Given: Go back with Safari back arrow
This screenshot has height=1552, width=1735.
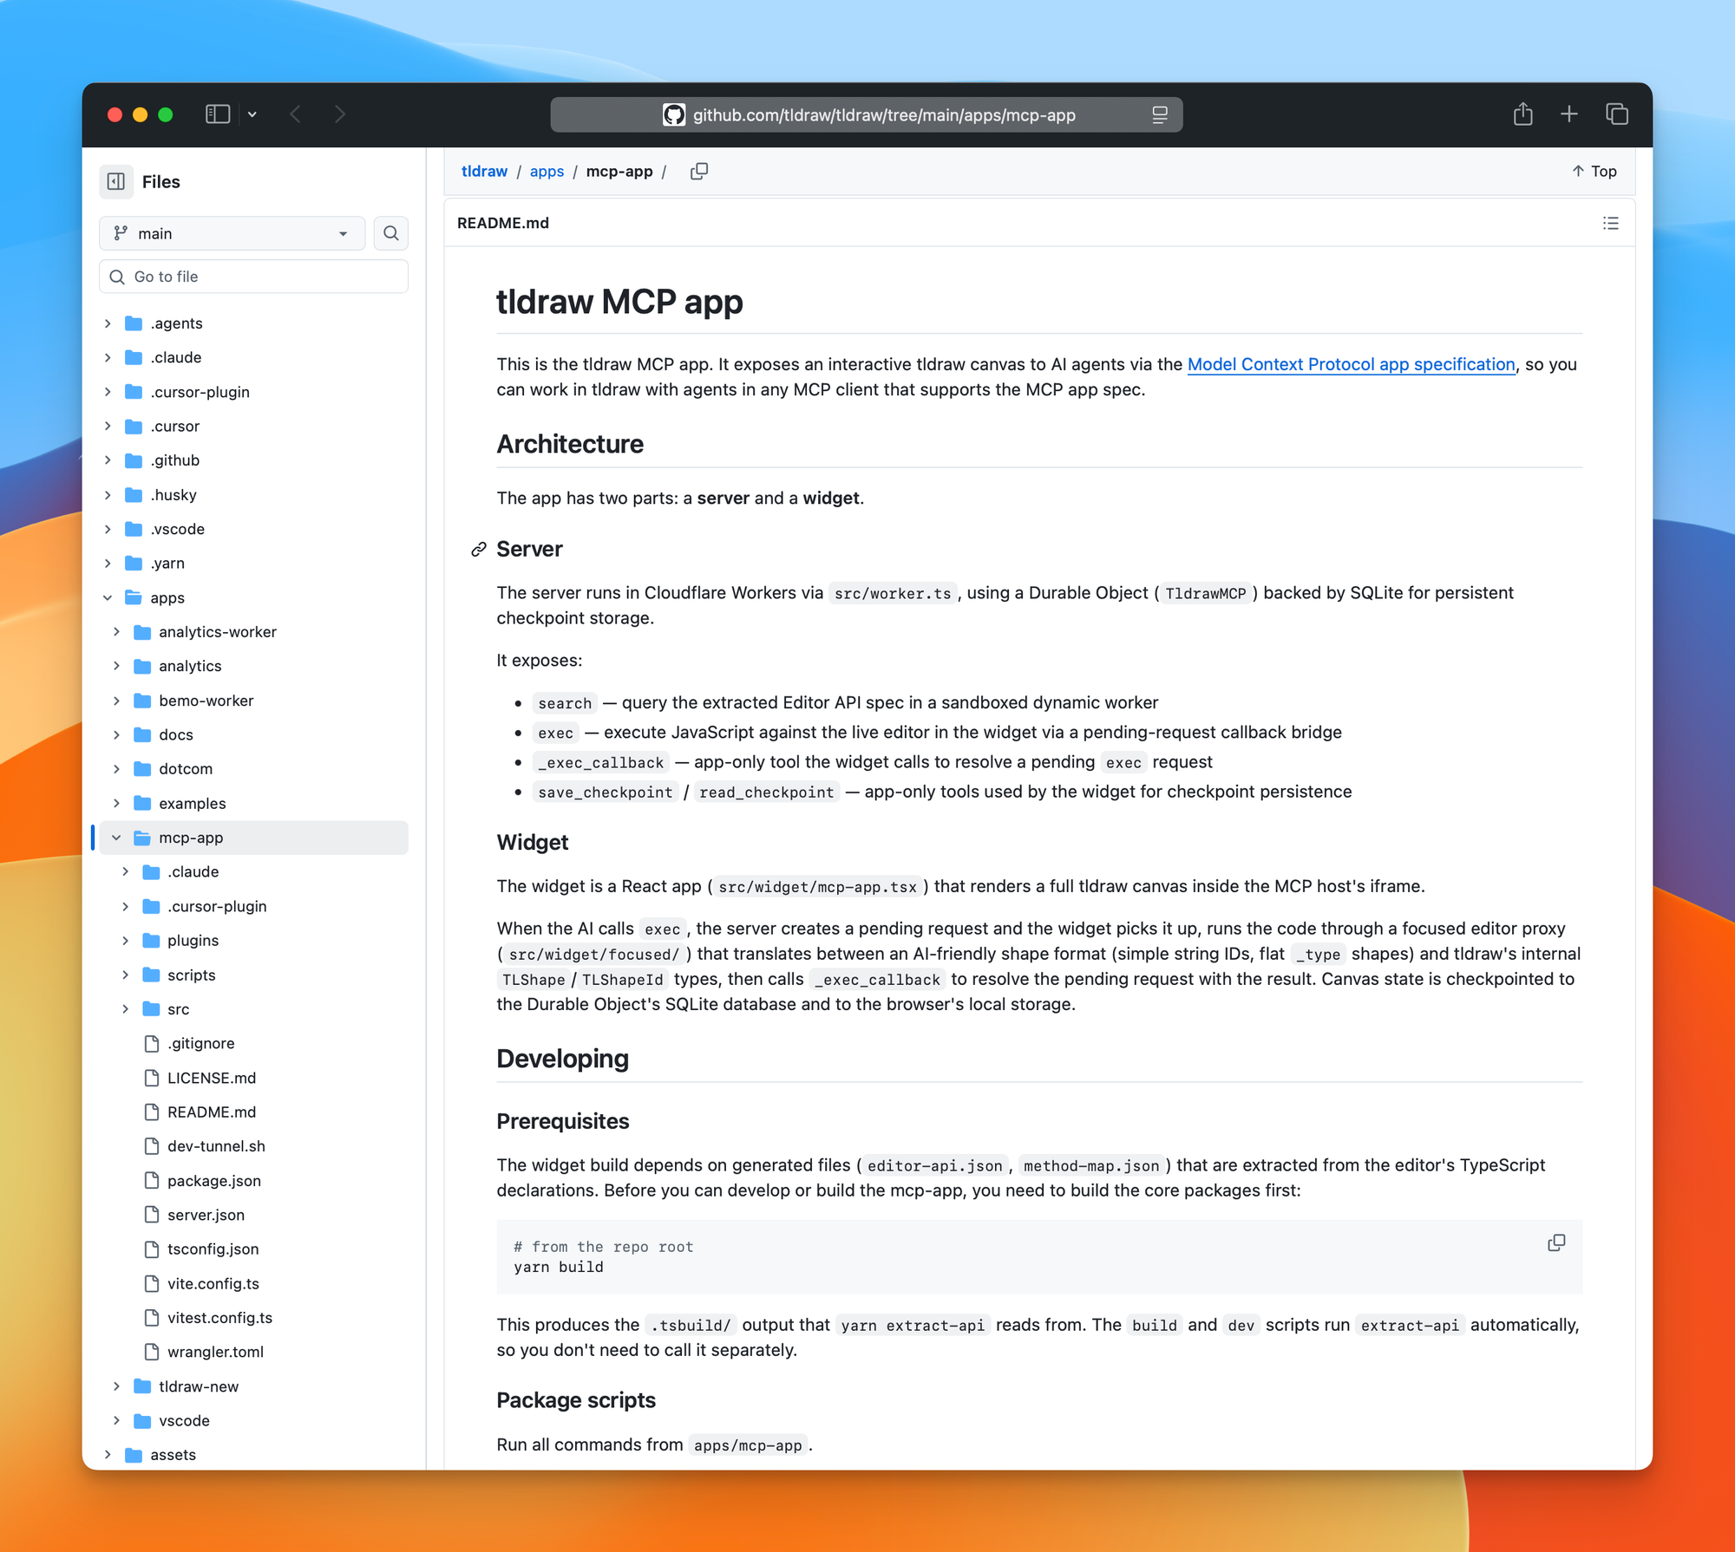Looking at the screenshot, I should pos(296,114).
